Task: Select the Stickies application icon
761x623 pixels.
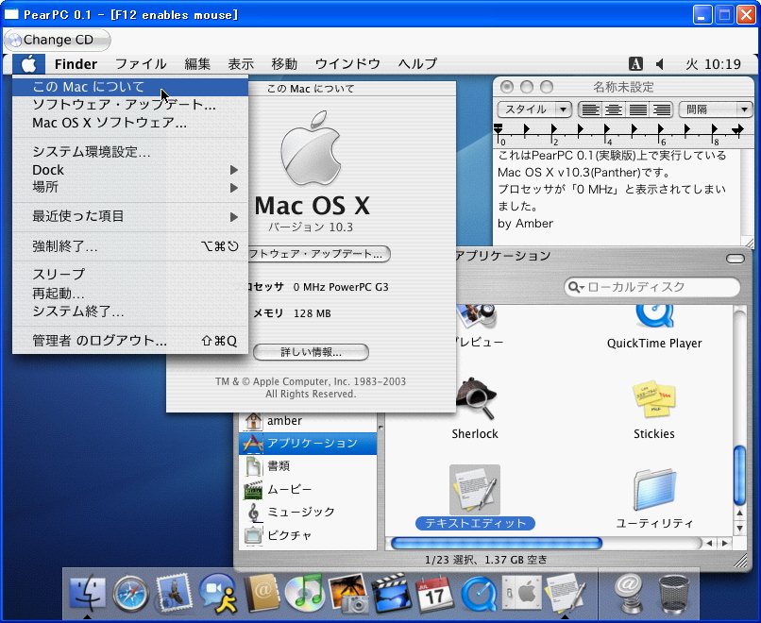Action: pyautogui.click(x=653, y=399)
